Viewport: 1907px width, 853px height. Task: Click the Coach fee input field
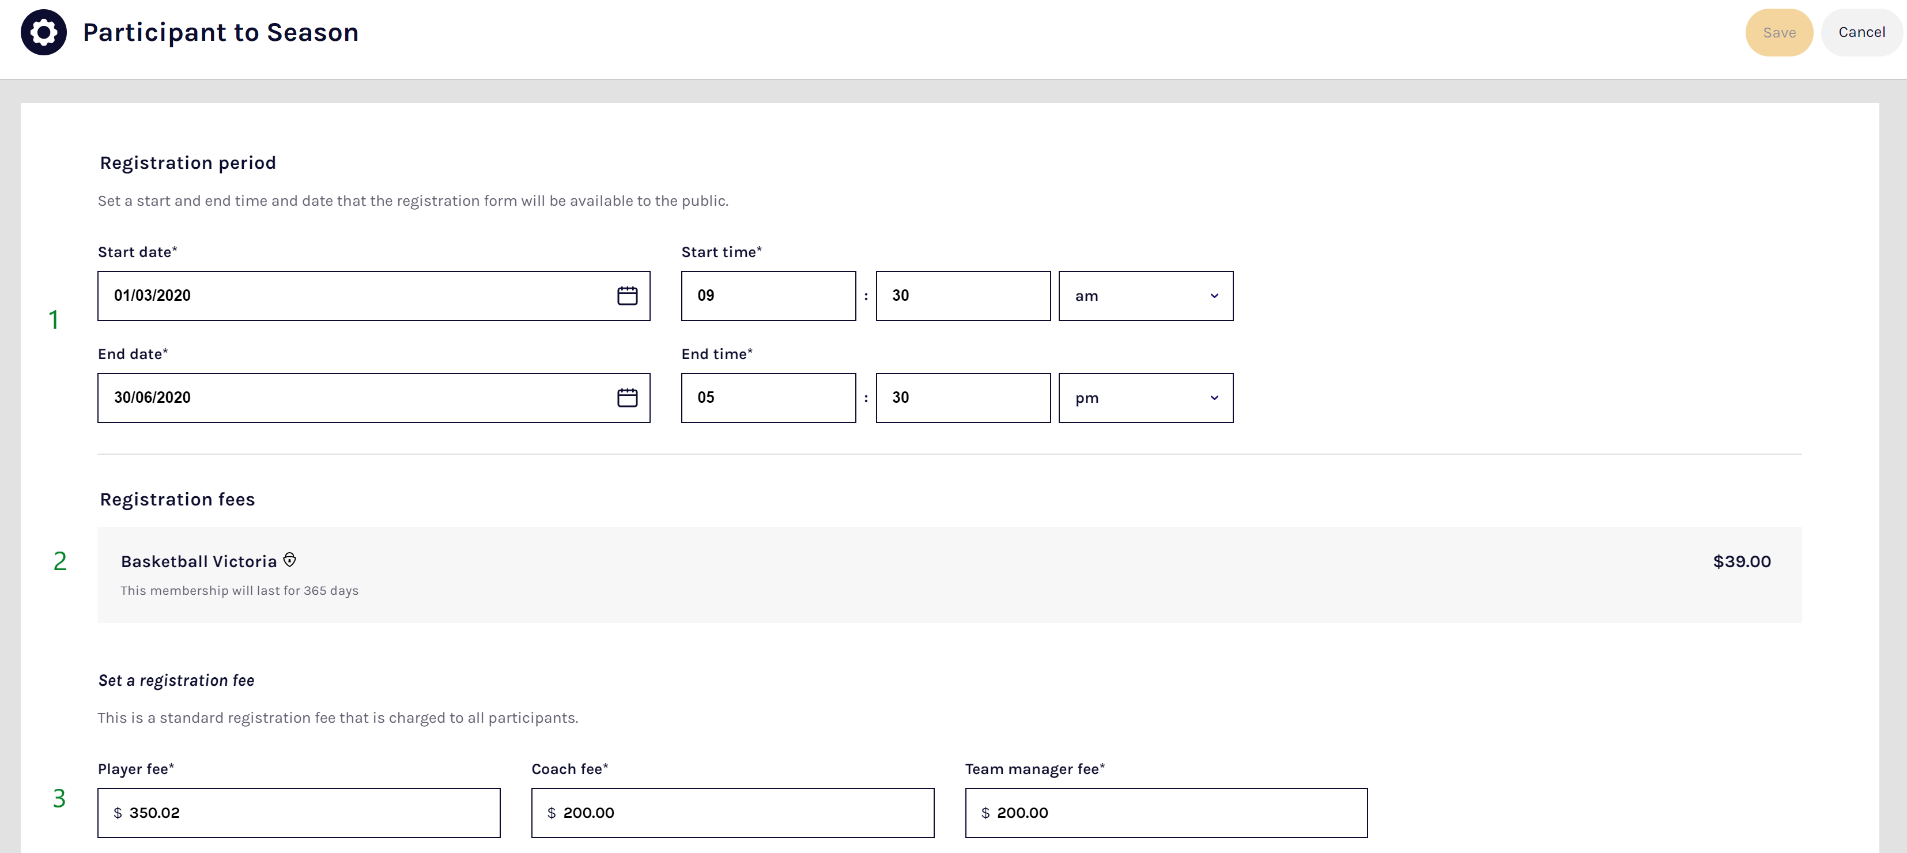(732, 813)
